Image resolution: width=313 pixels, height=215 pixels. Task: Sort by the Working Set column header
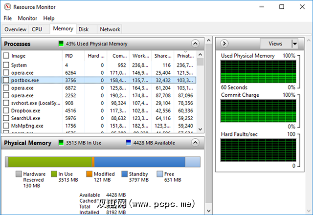pyautogui.click(x=140, y=56)
